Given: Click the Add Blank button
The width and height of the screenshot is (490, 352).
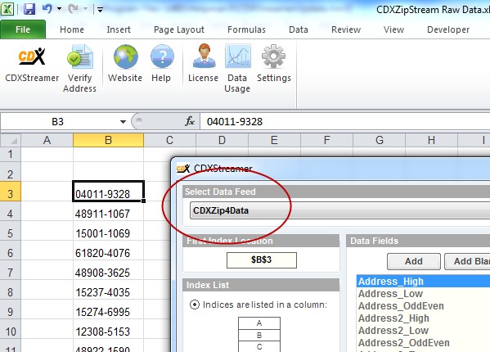Looking at the screenshot, I should pyautogui.click(x=467, y=261).
